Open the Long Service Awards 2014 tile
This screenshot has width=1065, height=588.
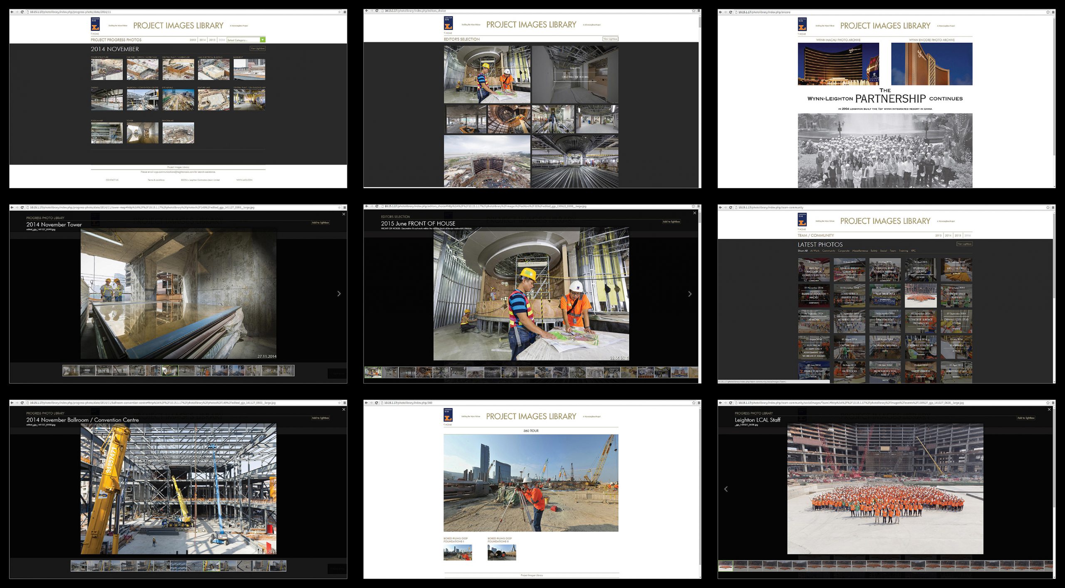[x=850, y=296]
